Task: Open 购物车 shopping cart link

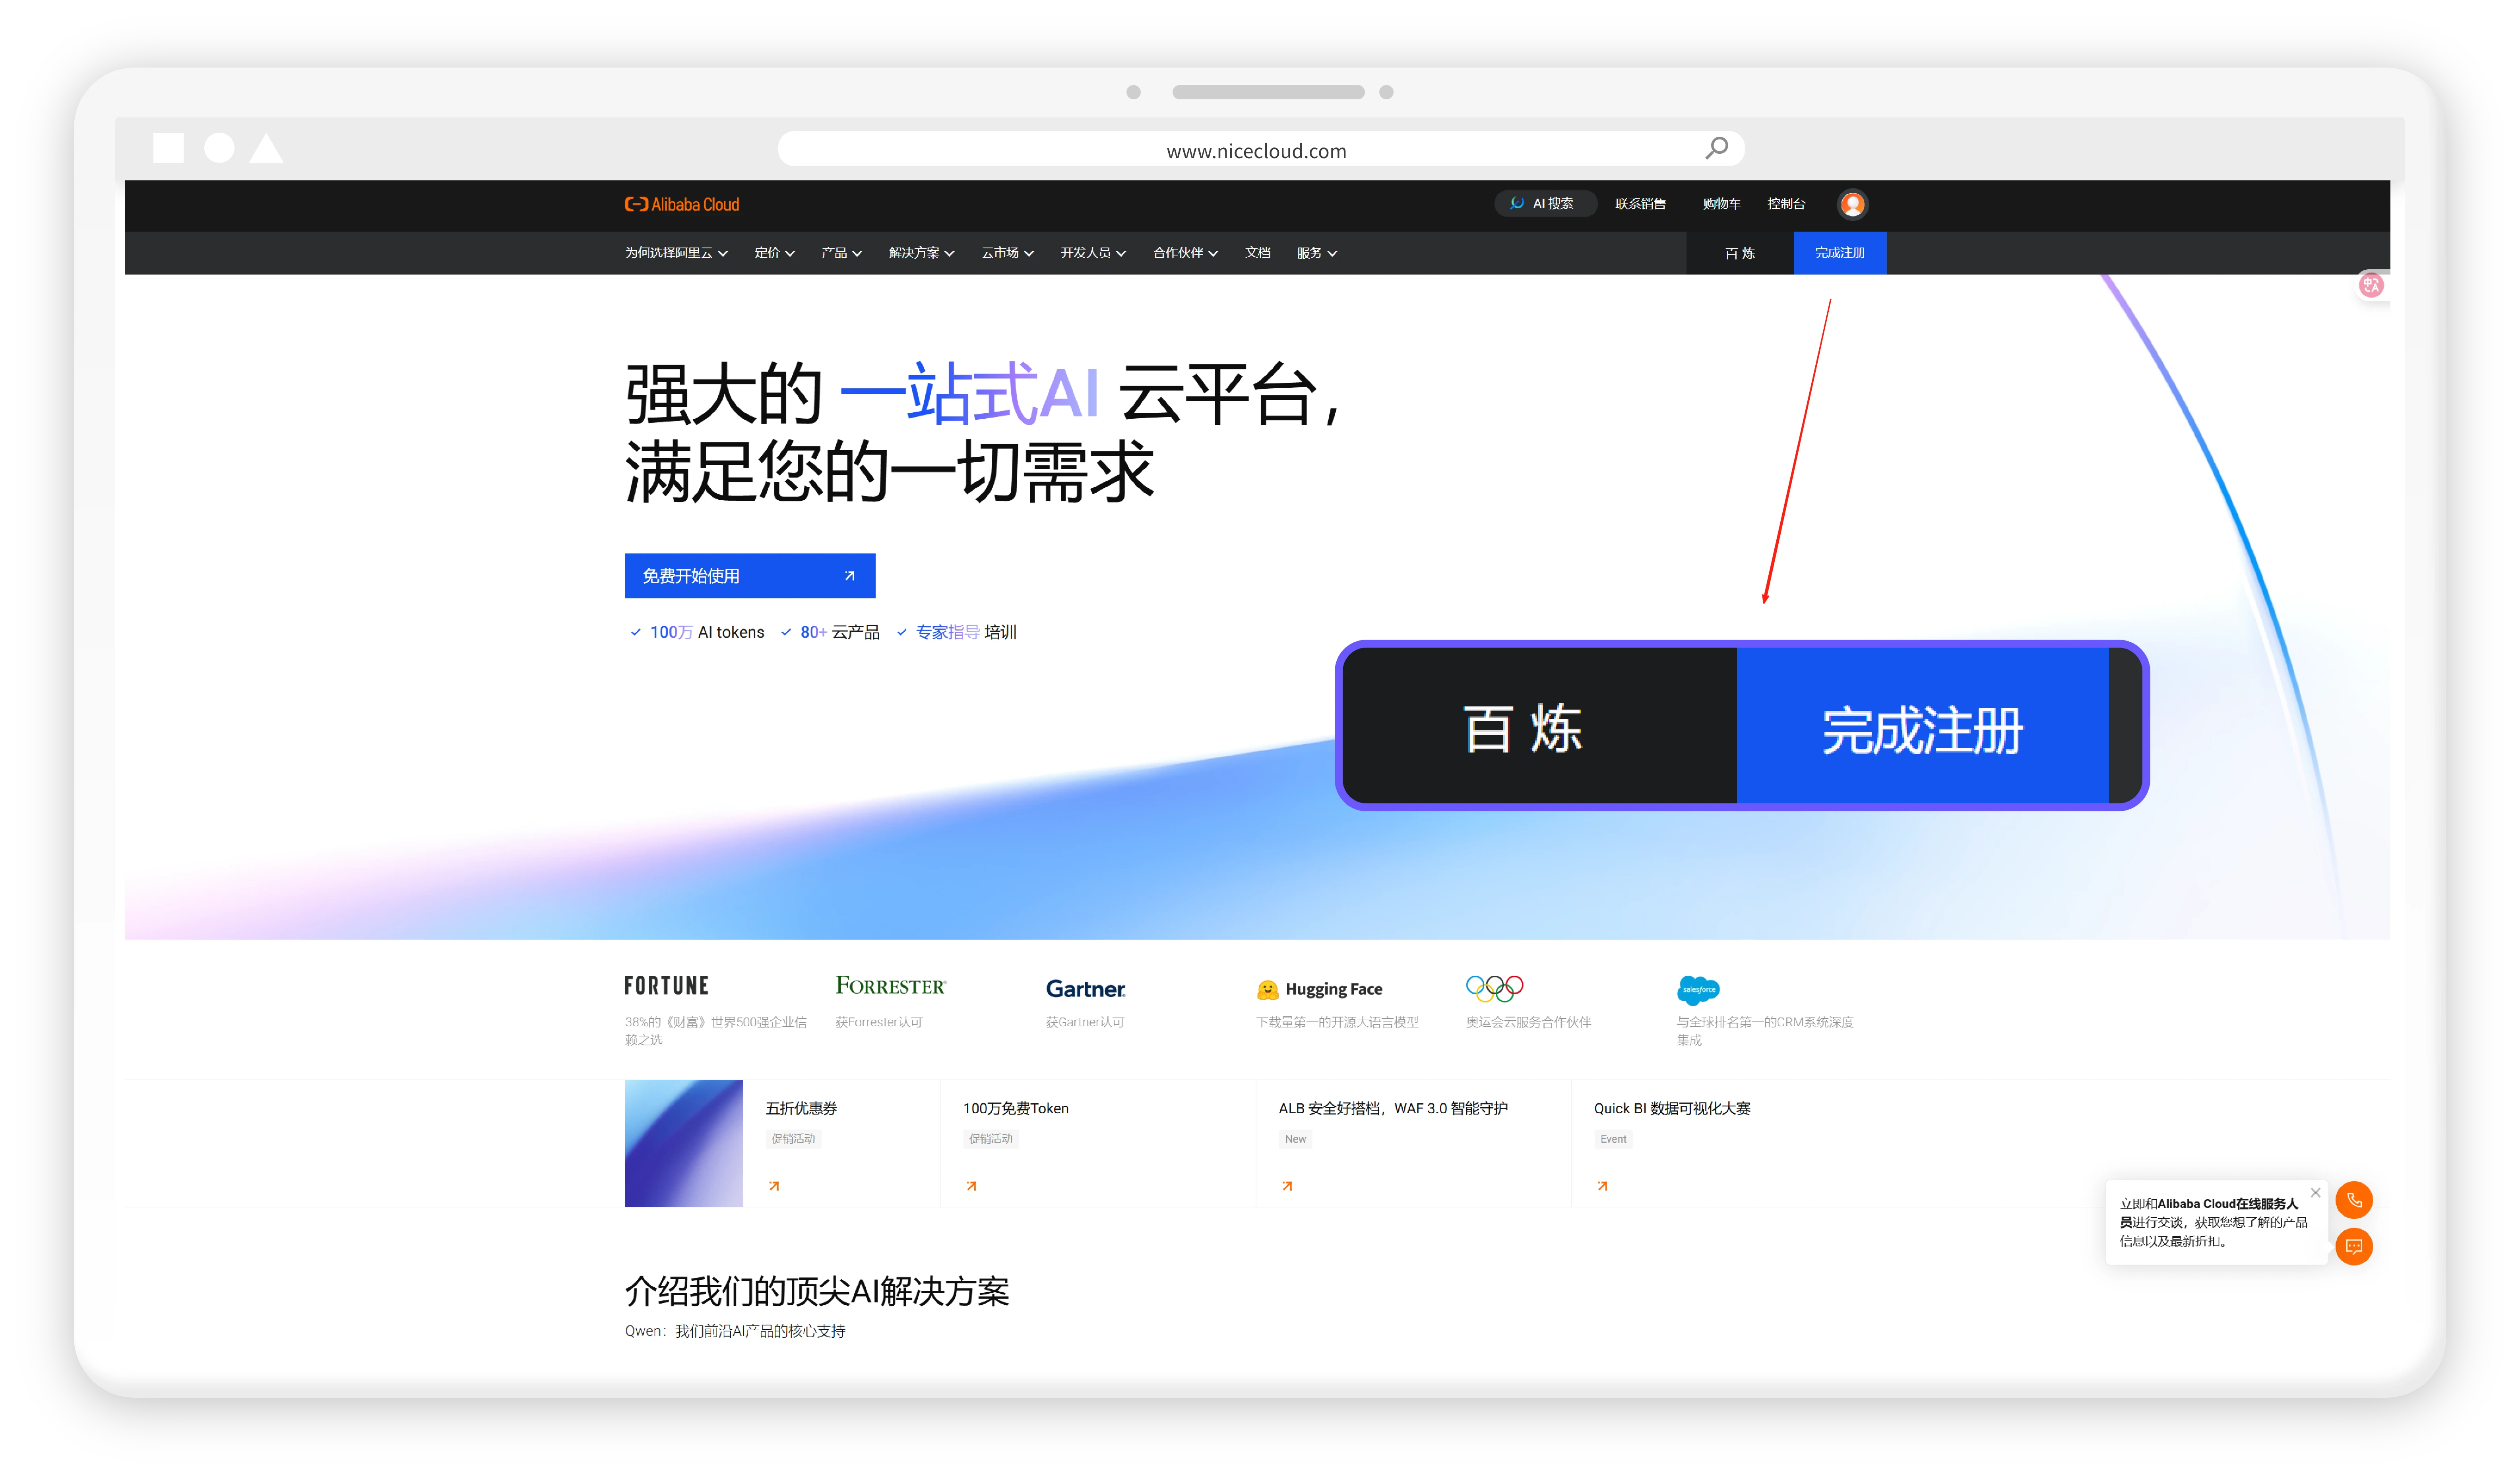Action: [x=1721, y=204]
